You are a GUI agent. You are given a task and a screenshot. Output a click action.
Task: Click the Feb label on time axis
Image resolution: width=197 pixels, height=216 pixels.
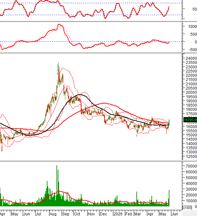(x=129, y=214)
